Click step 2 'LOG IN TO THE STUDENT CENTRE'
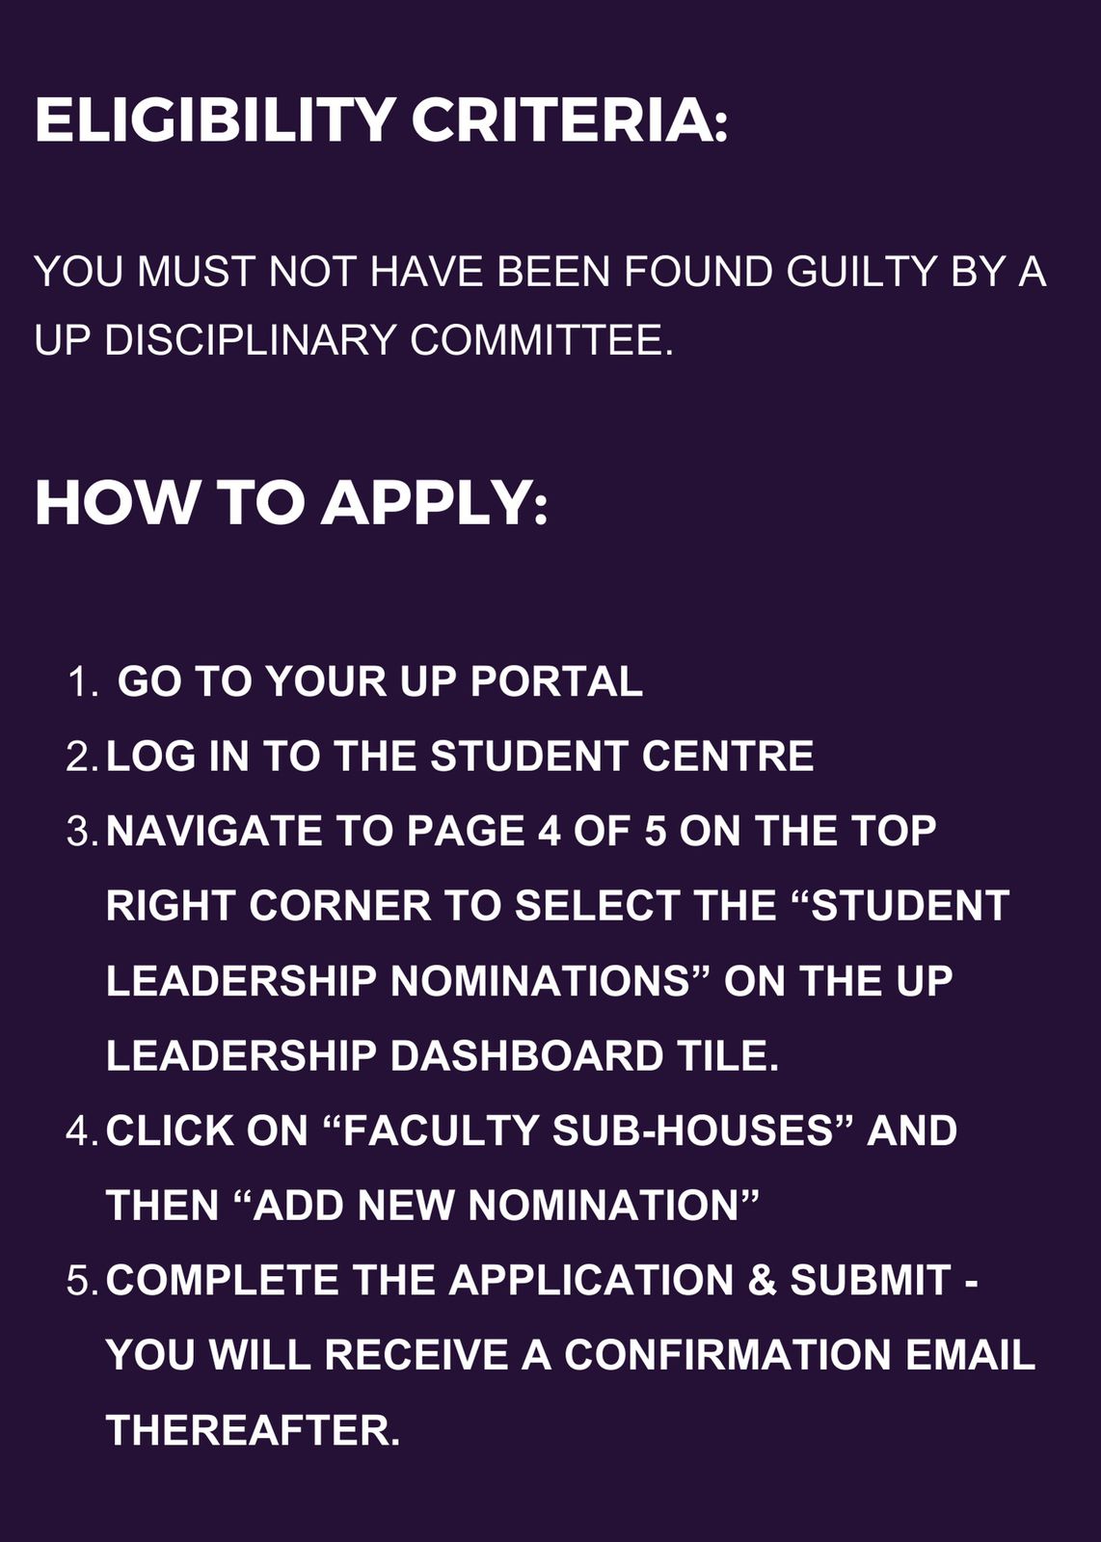 460,756
